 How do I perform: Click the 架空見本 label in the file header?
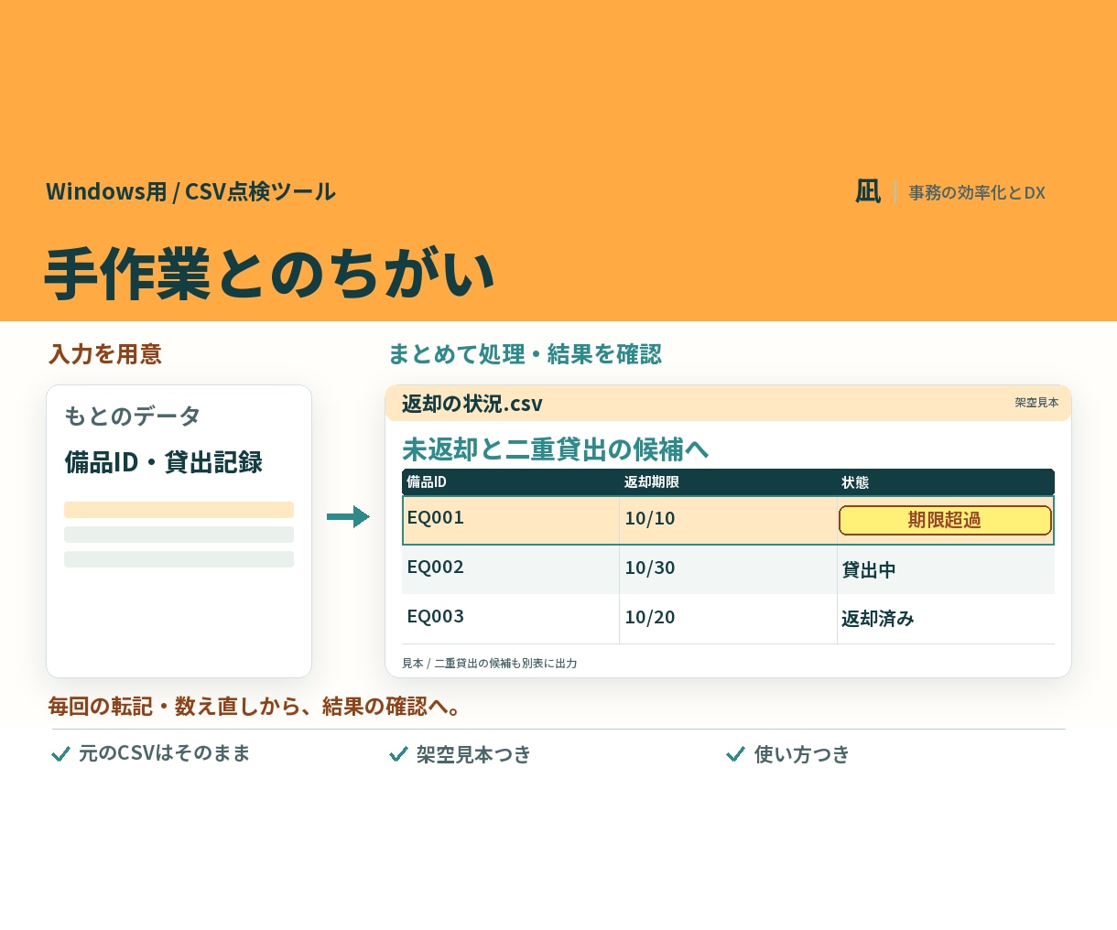[x=1036, y=403]
